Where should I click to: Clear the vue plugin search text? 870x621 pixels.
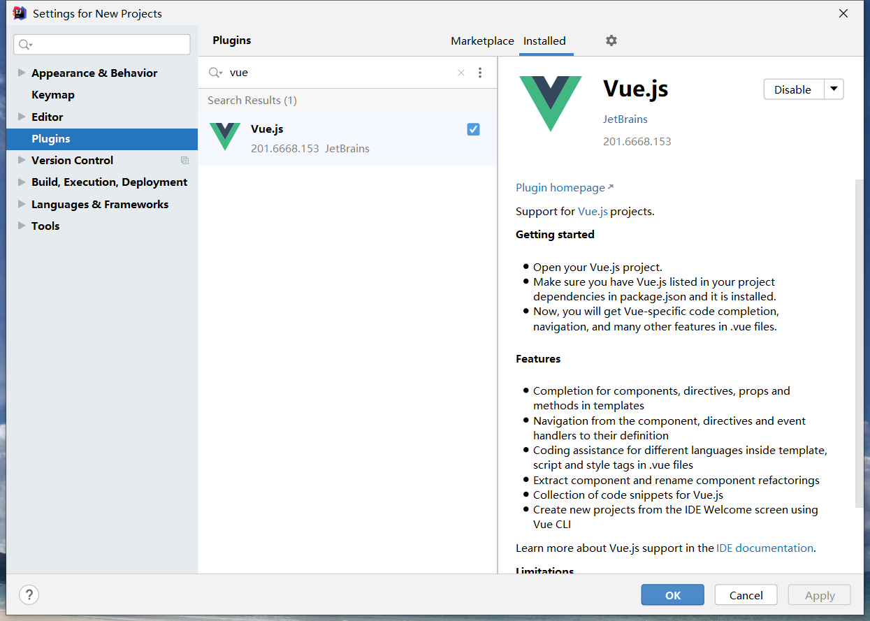coord(461,73)
